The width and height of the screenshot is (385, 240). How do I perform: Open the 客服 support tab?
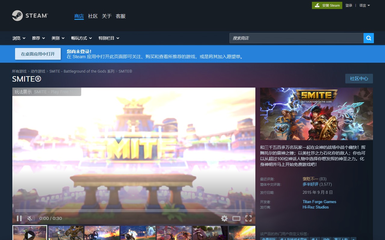tap(121, 16)
